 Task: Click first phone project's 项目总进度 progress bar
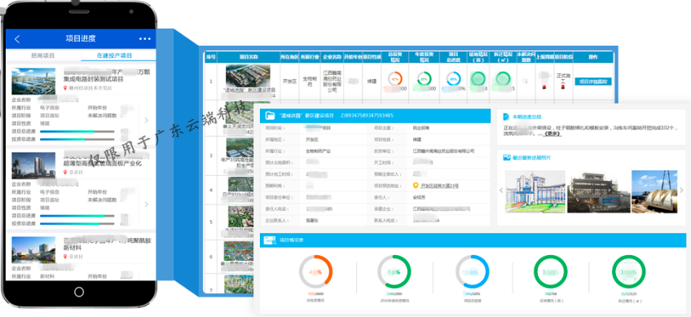(77, 131)
